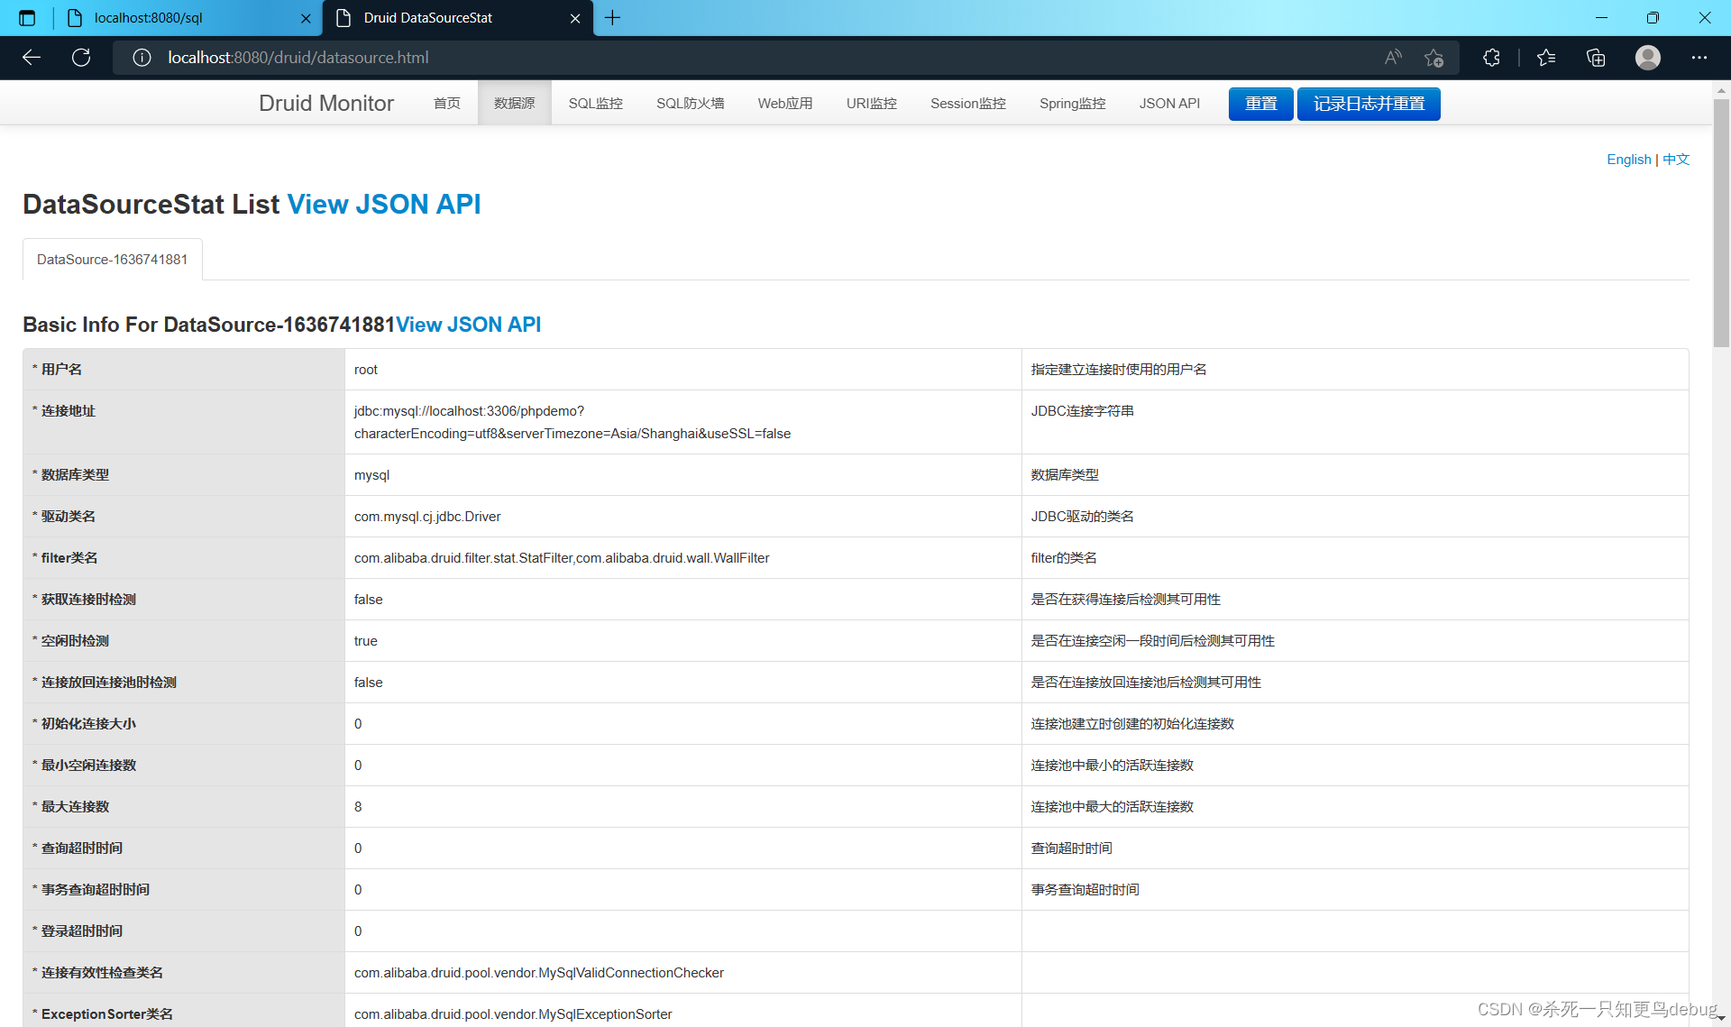Open the favorites list icon
The image size is (1731, 1027).
[x=1546, y=58]
